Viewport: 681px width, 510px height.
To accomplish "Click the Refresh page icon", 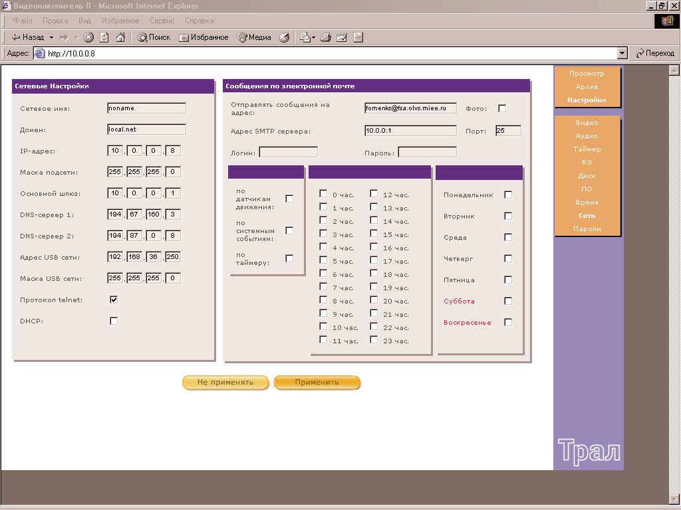I will [104, 37].
